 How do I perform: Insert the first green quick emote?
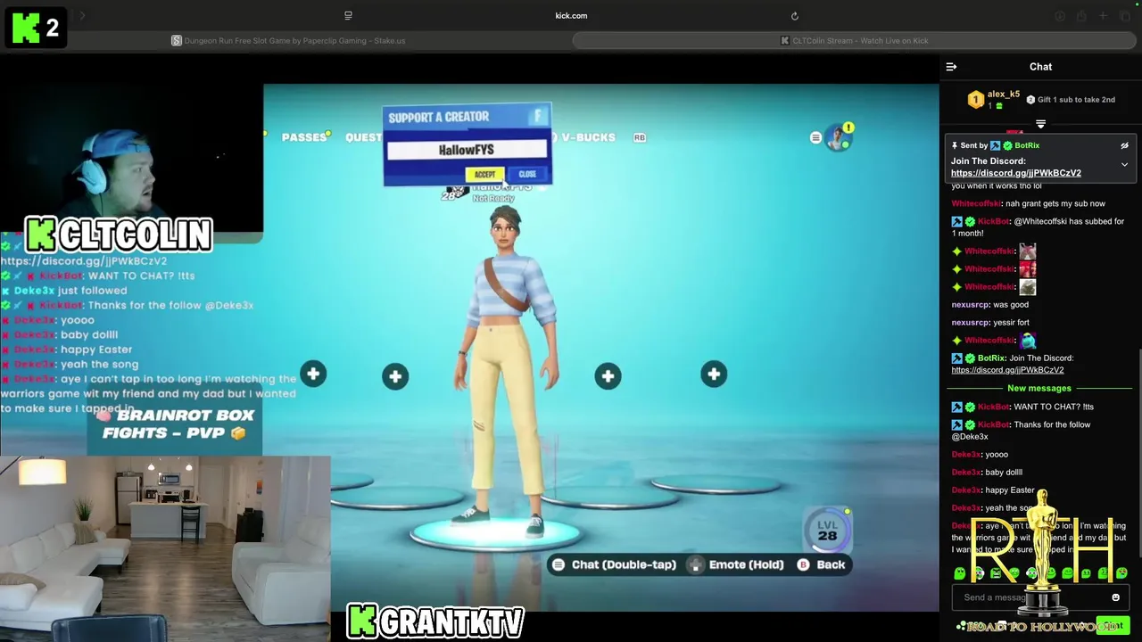[x=959, y=573]
